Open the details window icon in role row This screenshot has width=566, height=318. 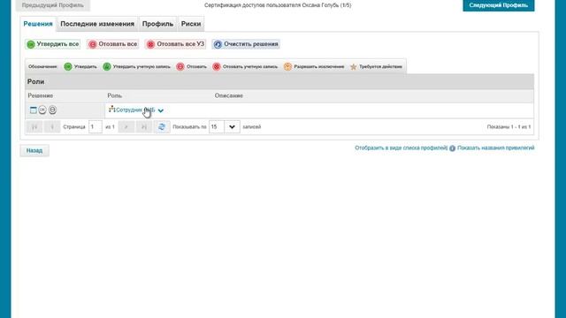point(34,110)
